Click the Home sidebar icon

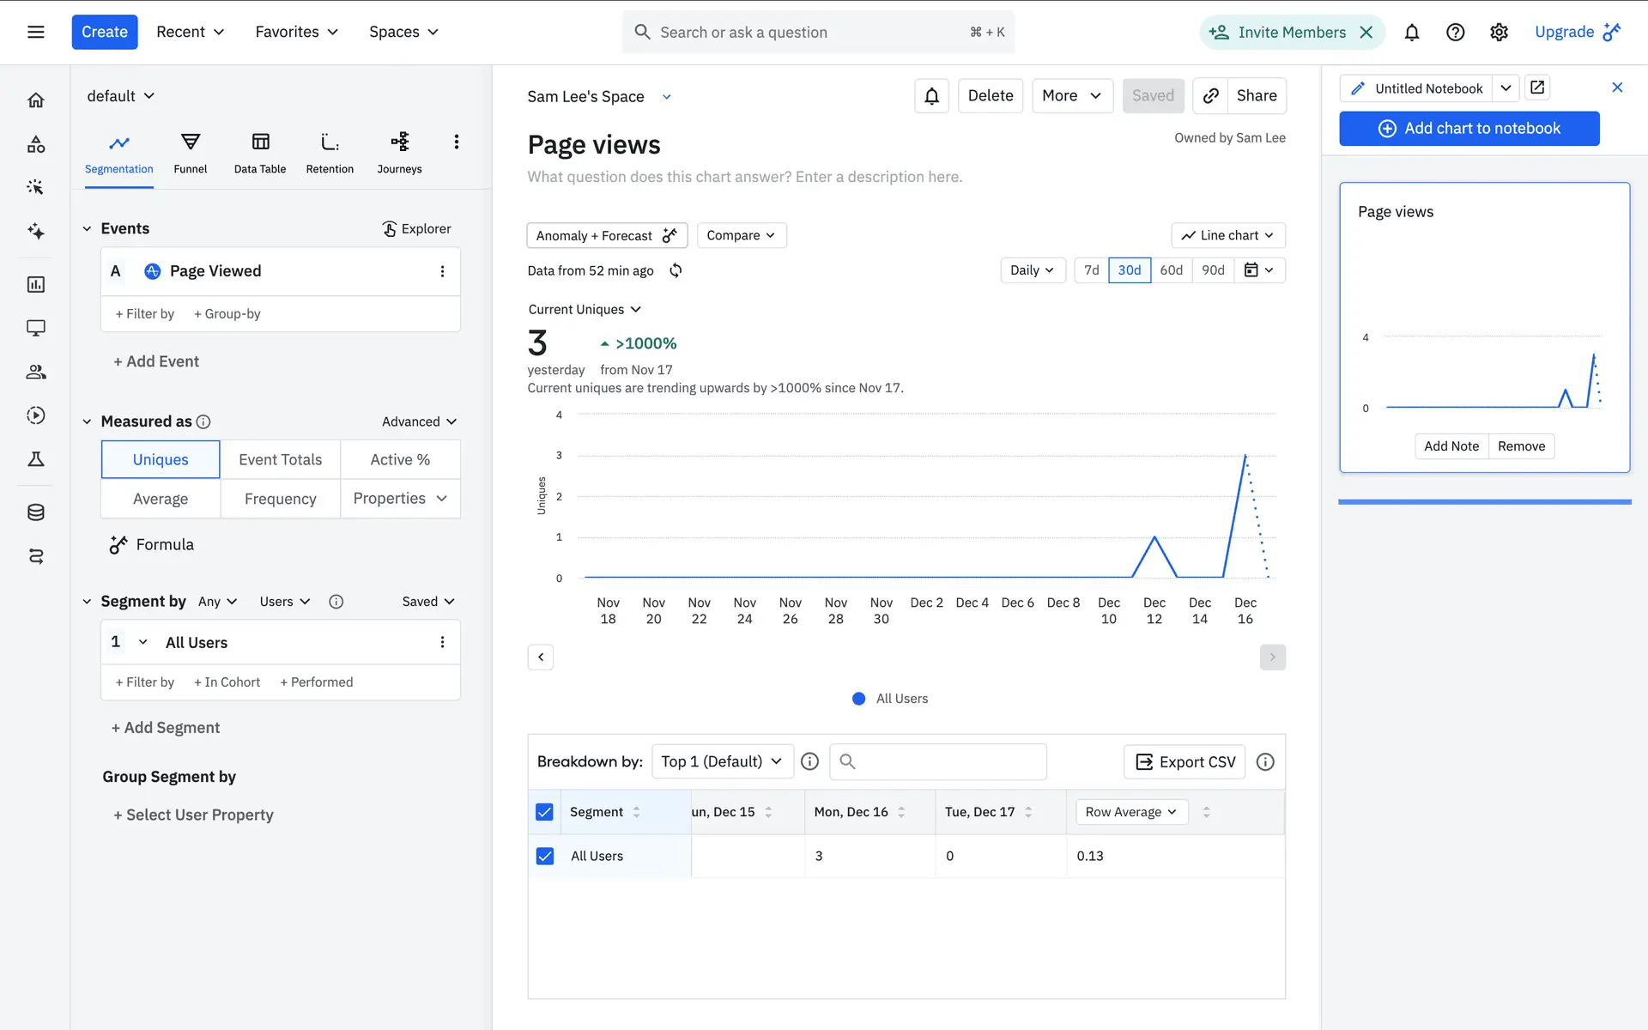pos(36,100)
